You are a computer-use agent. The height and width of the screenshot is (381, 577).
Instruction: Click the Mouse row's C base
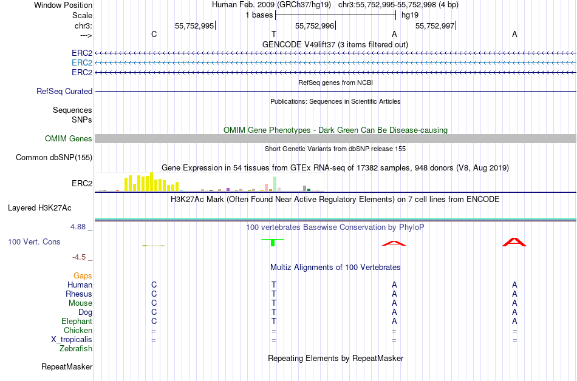point(154,303)
